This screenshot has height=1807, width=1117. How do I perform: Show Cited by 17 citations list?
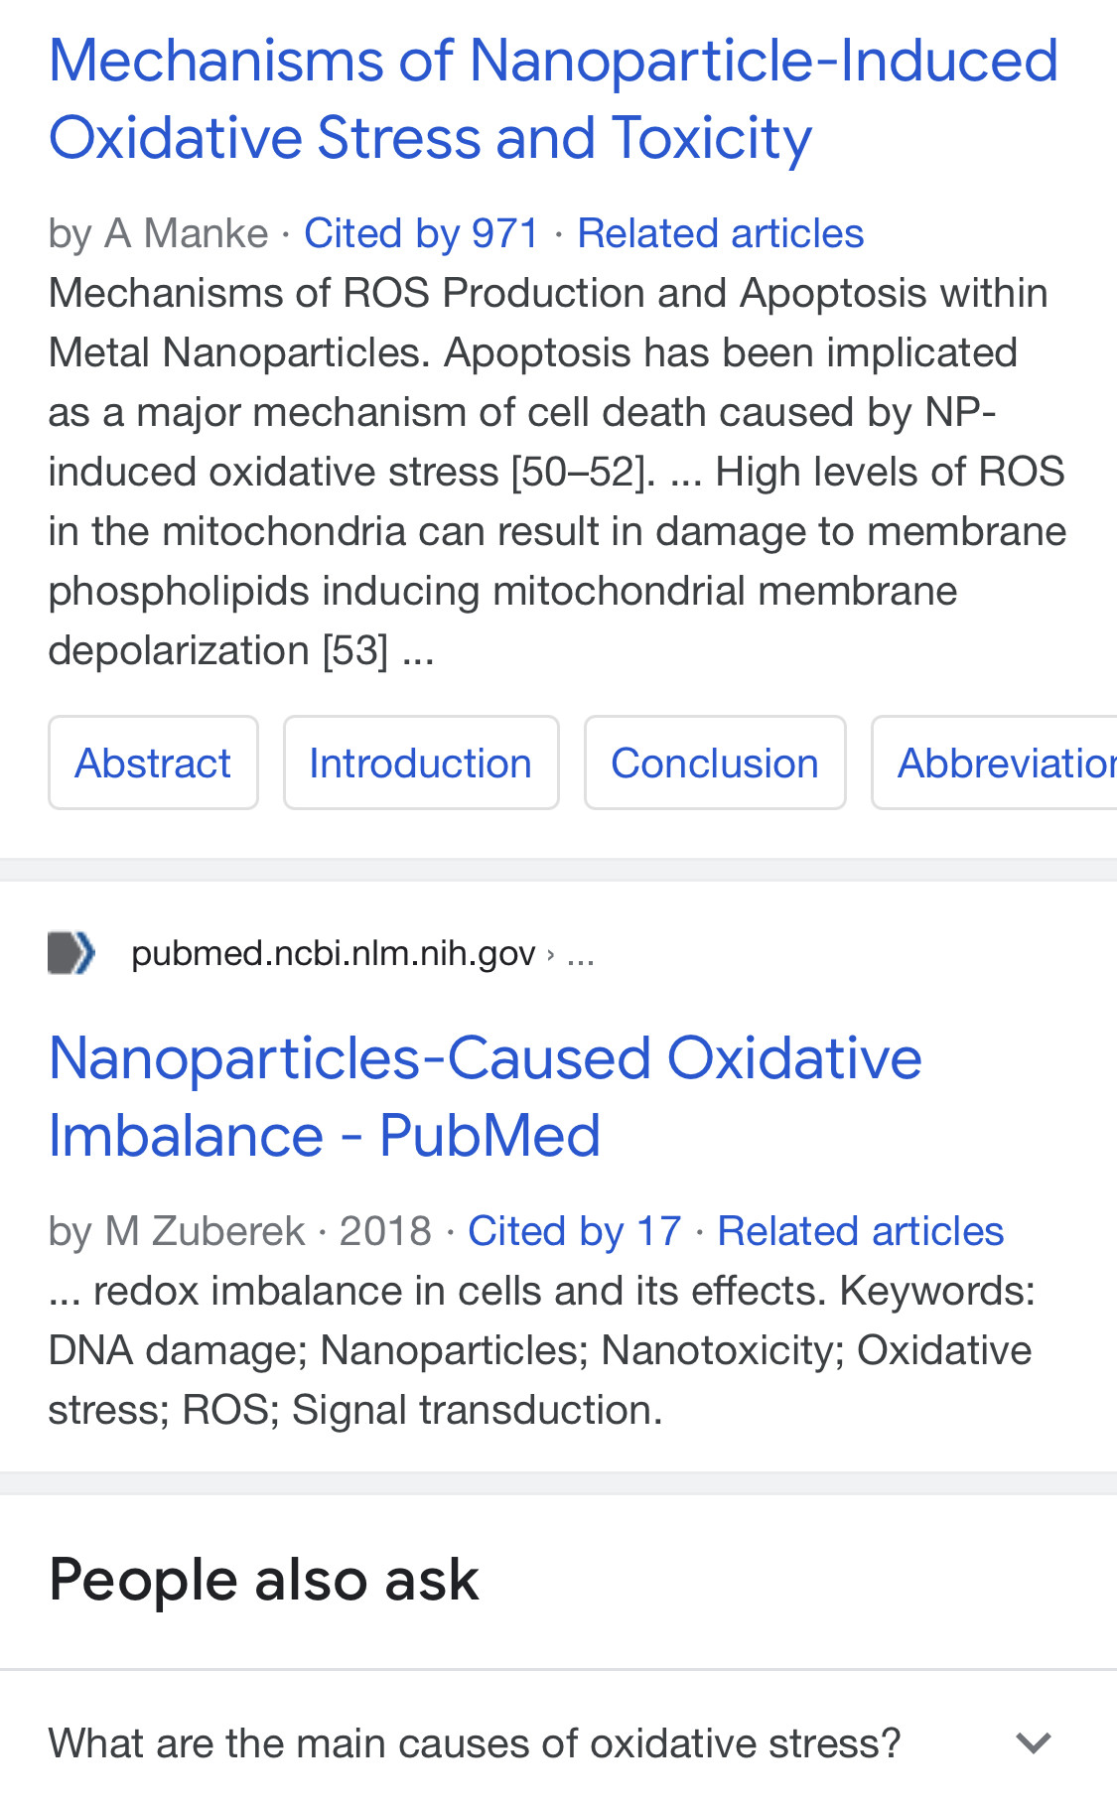(x=574, y=1231)
